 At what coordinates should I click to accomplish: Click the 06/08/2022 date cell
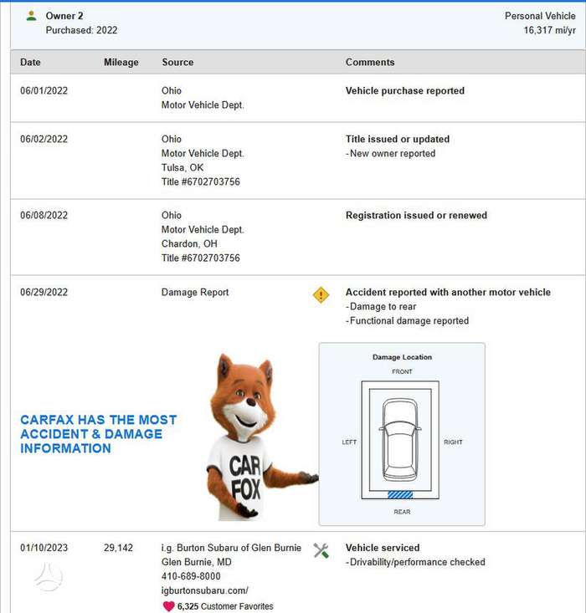[x=44, y=216]
